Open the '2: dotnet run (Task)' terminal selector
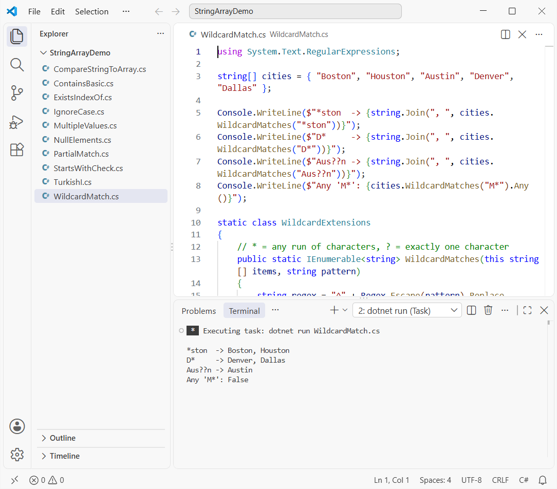The image size is (557, 489). coord(407,310)
